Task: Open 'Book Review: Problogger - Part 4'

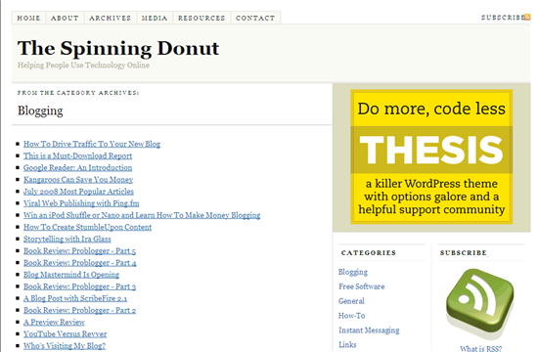Action: tap(79, 262)
